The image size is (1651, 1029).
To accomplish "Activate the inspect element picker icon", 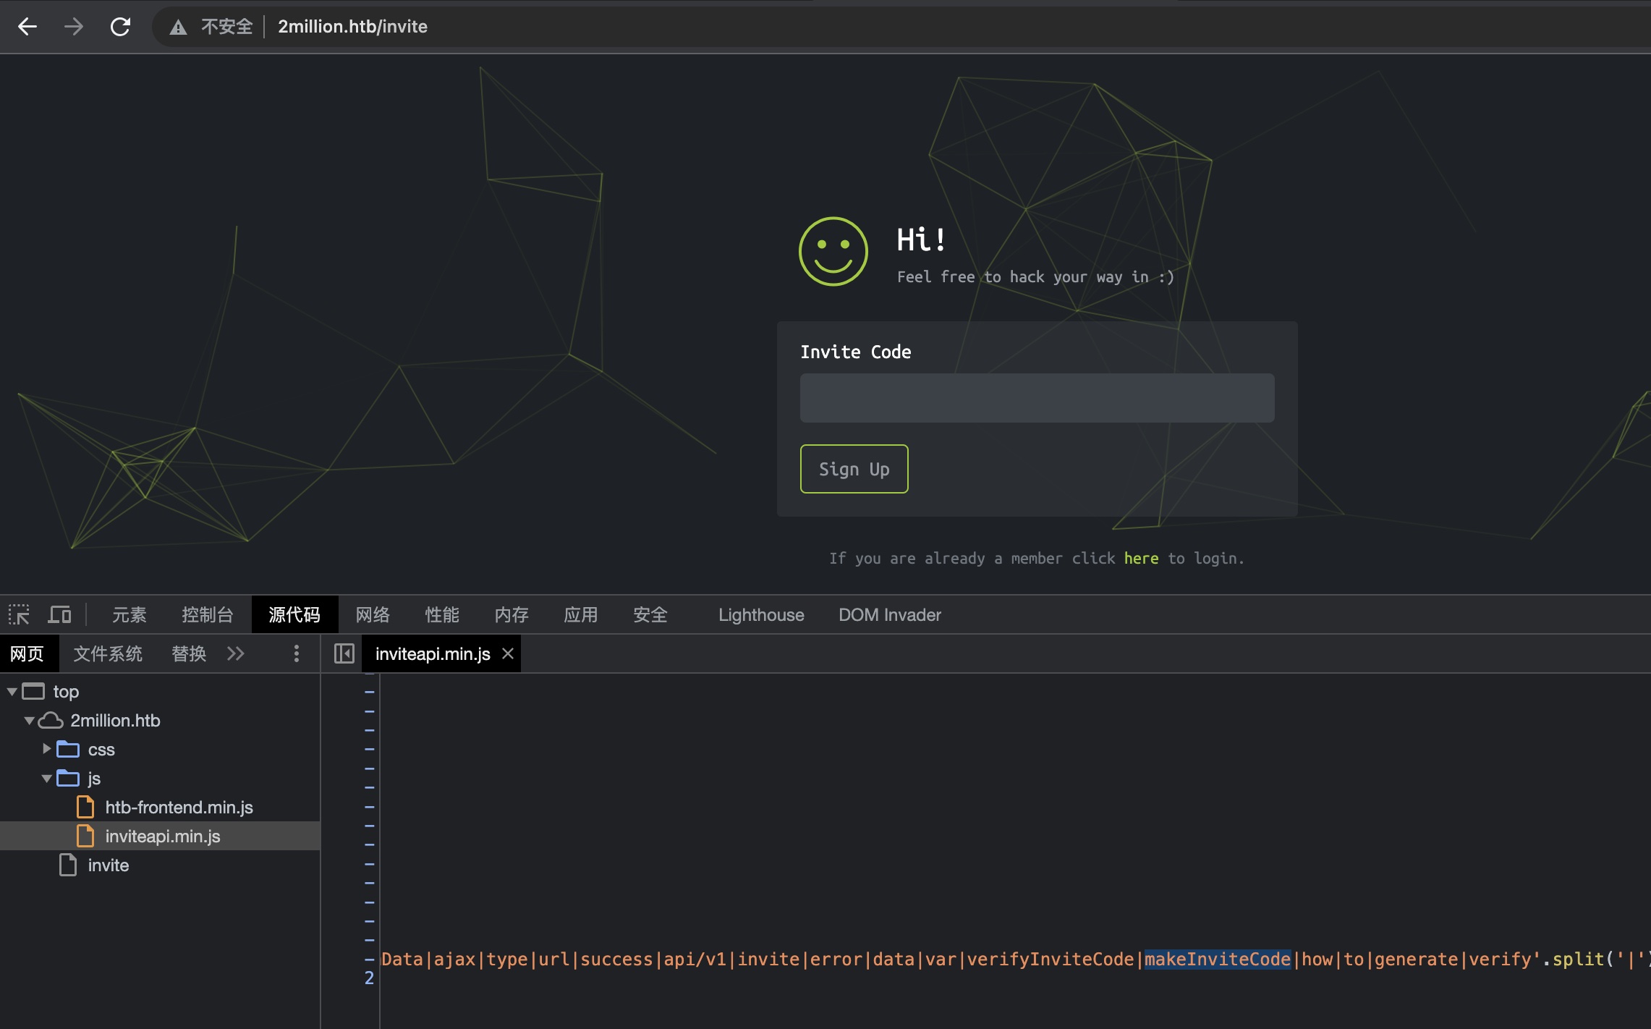I will click(19, 615).
